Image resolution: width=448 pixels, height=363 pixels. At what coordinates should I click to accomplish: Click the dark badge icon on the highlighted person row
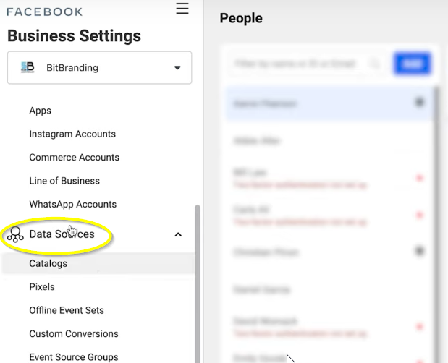point(420,103)
